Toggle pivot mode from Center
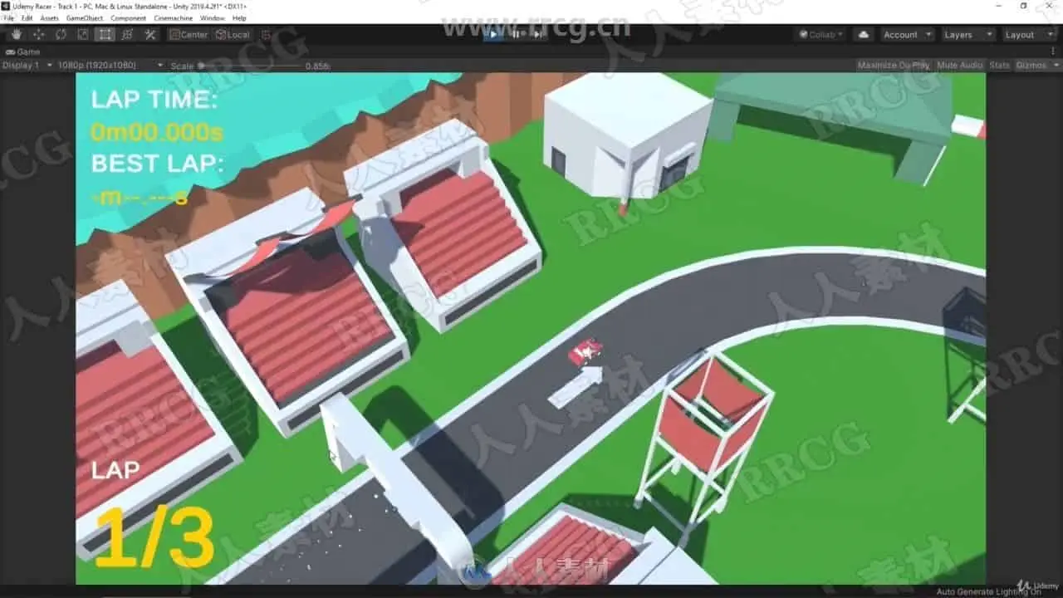 189,35
